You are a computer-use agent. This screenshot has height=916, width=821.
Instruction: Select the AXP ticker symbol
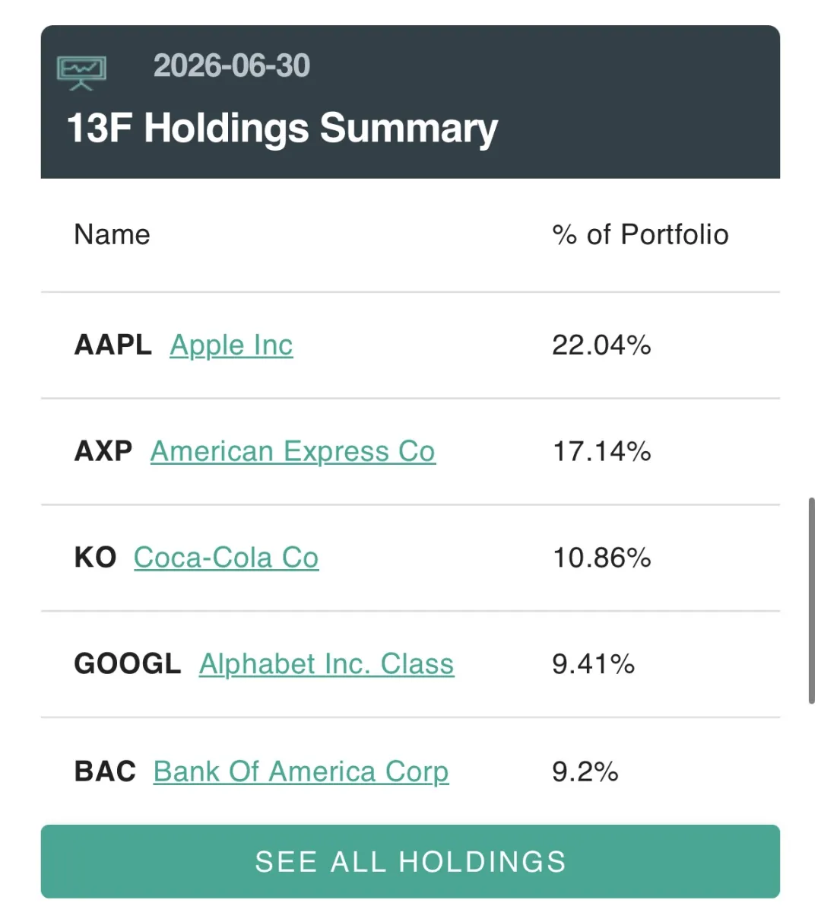pyautogui.click(x=103, y=451)
